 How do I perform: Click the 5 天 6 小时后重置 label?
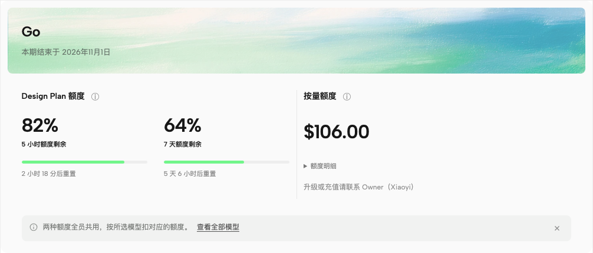tap(190, 174)
